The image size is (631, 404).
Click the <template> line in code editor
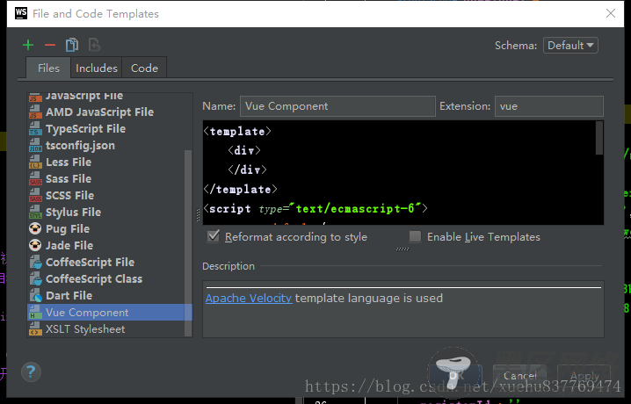click(237, 132)
